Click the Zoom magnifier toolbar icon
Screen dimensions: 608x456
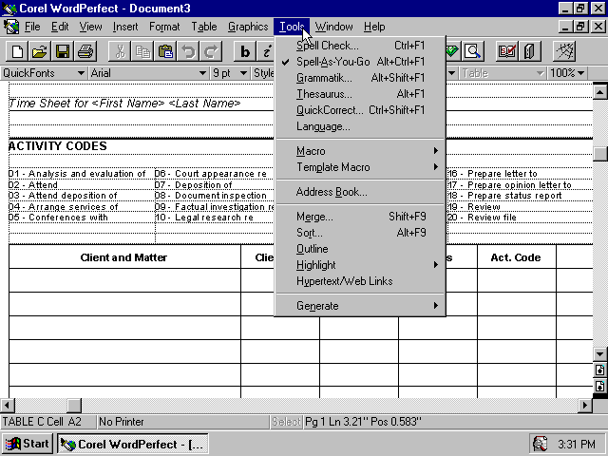click(473, 51)
